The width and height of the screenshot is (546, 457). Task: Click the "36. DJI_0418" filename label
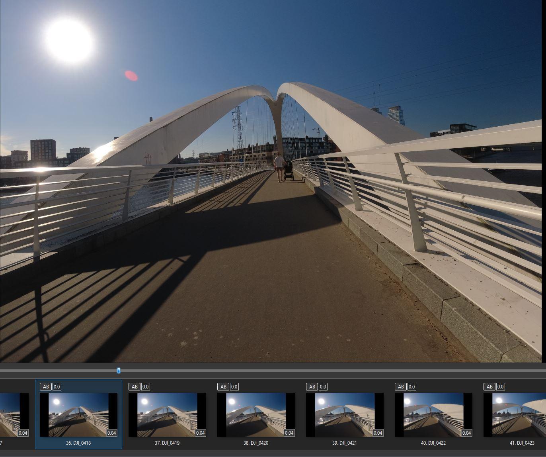[x=79, y=443]
